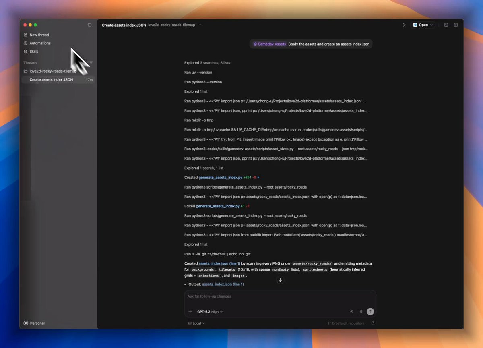This screenshot has height=348, width=483.
Task: Click the microphone dictation icon
Action: [x=361, y=312]
